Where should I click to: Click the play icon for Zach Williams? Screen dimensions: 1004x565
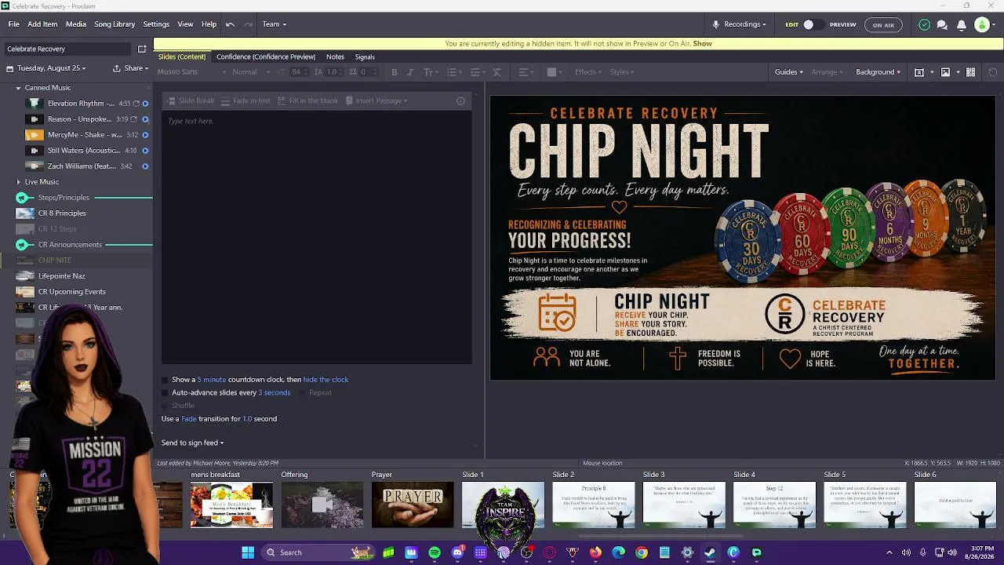145,166
